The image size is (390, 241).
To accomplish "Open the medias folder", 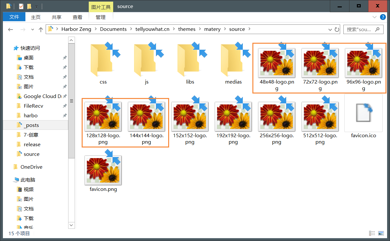I will click(233, 64).
